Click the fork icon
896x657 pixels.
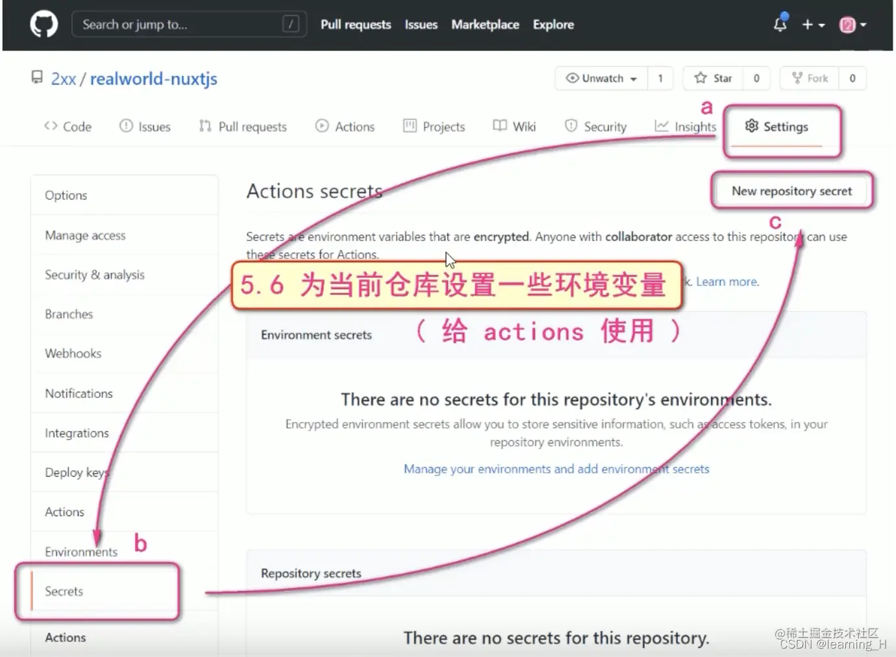(x=797, y=78)
